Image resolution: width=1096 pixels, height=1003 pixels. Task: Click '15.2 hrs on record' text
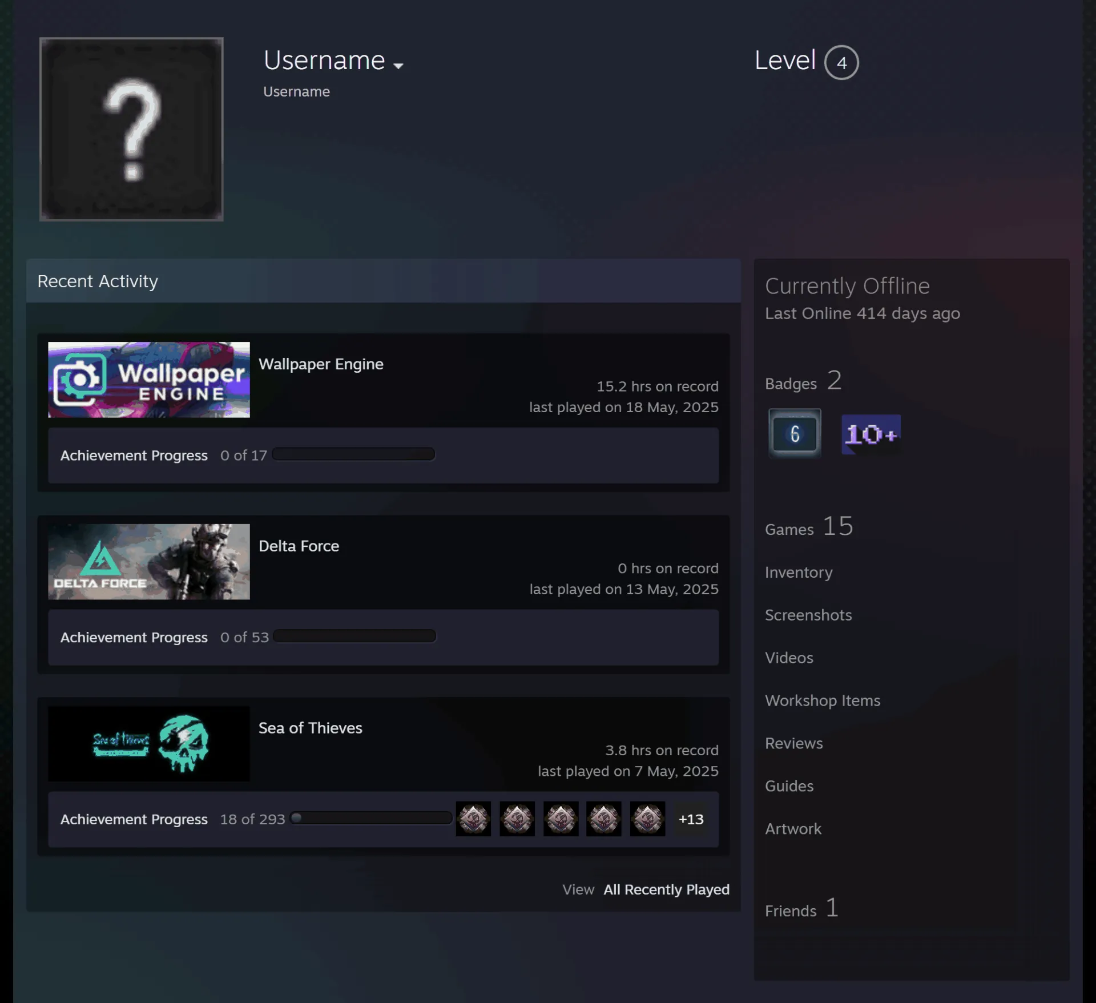point(658,386)
